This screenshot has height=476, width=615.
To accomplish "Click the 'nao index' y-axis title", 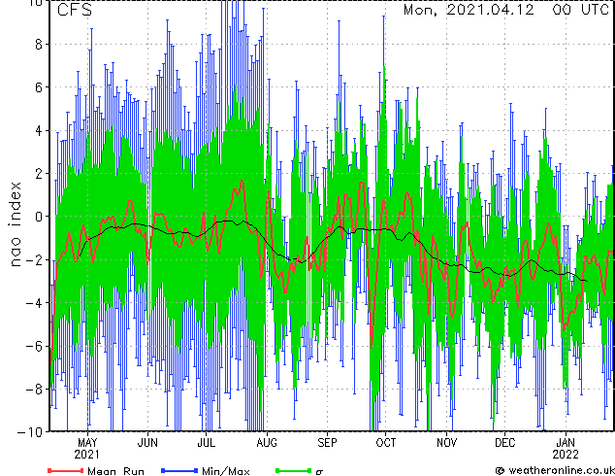I will click(15, 224).
